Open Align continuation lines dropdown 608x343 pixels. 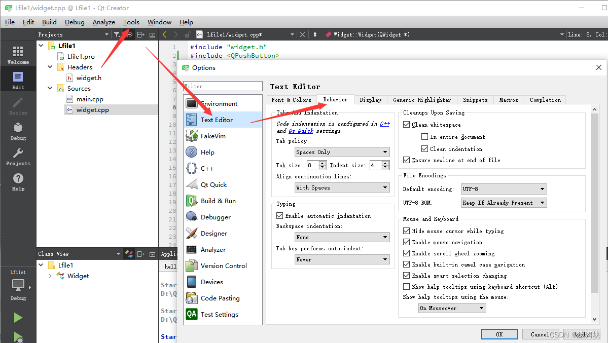(x=342, y=187)
